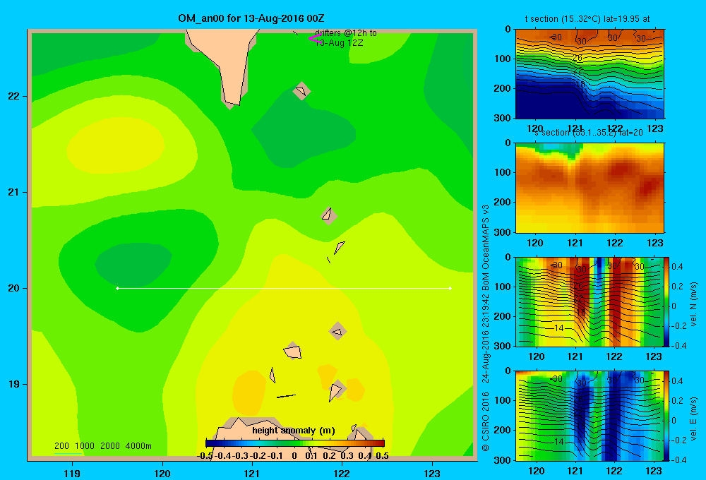Click longitude label 121 on main map axis

point(252,473)
